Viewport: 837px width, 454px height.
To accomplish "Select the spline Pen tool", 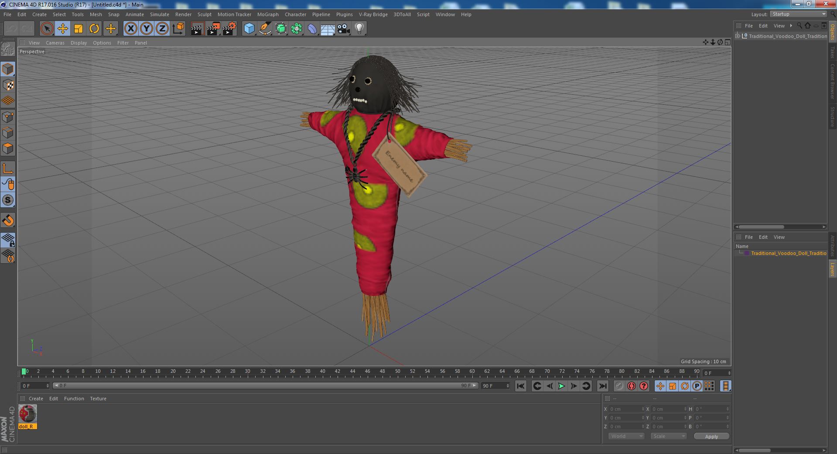I will (x=265, y=29).
